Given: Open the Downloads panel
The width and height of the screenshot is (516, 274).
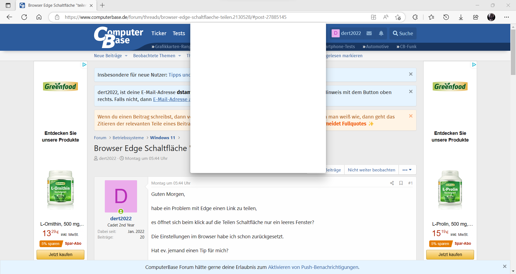Looking at the screenshot, I should click(x=461, y=17).
